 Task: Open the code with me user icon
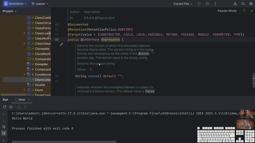tap(235, 4)
